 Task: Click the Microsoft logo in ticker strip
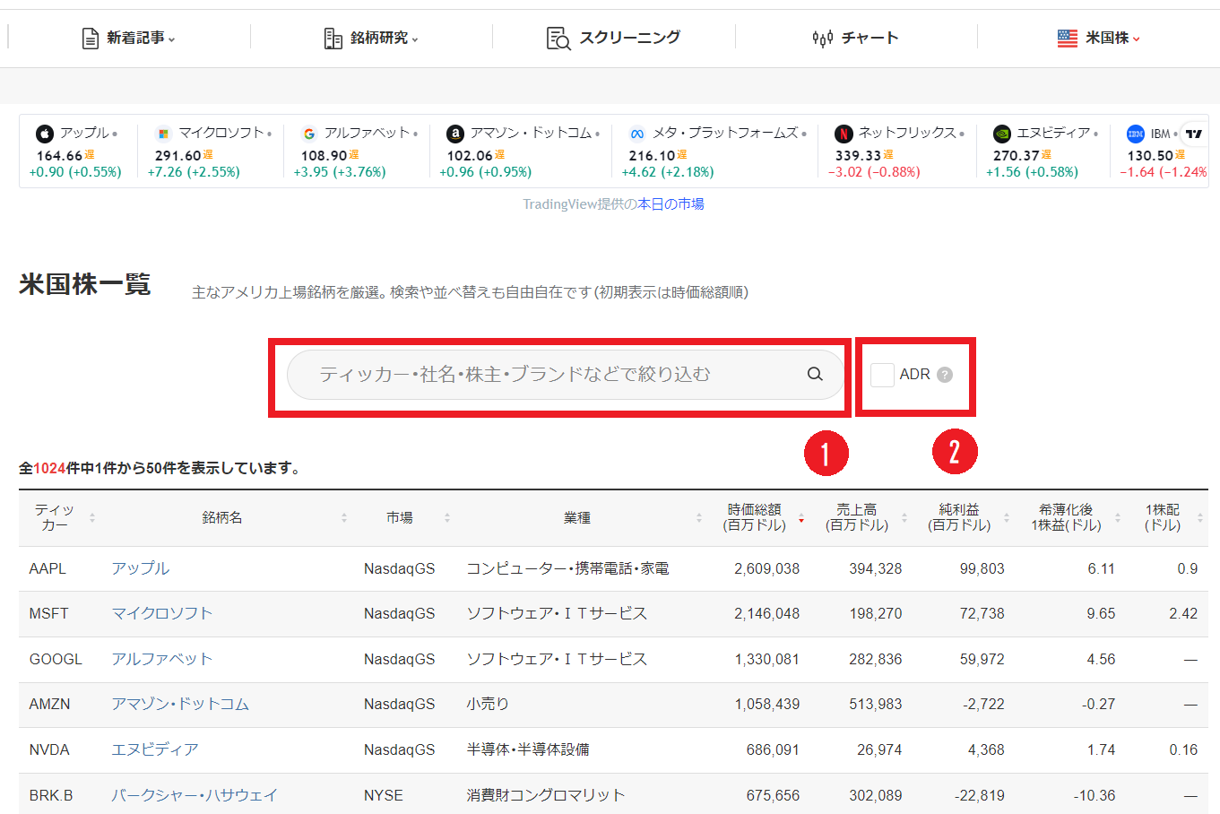coord(163,134)
